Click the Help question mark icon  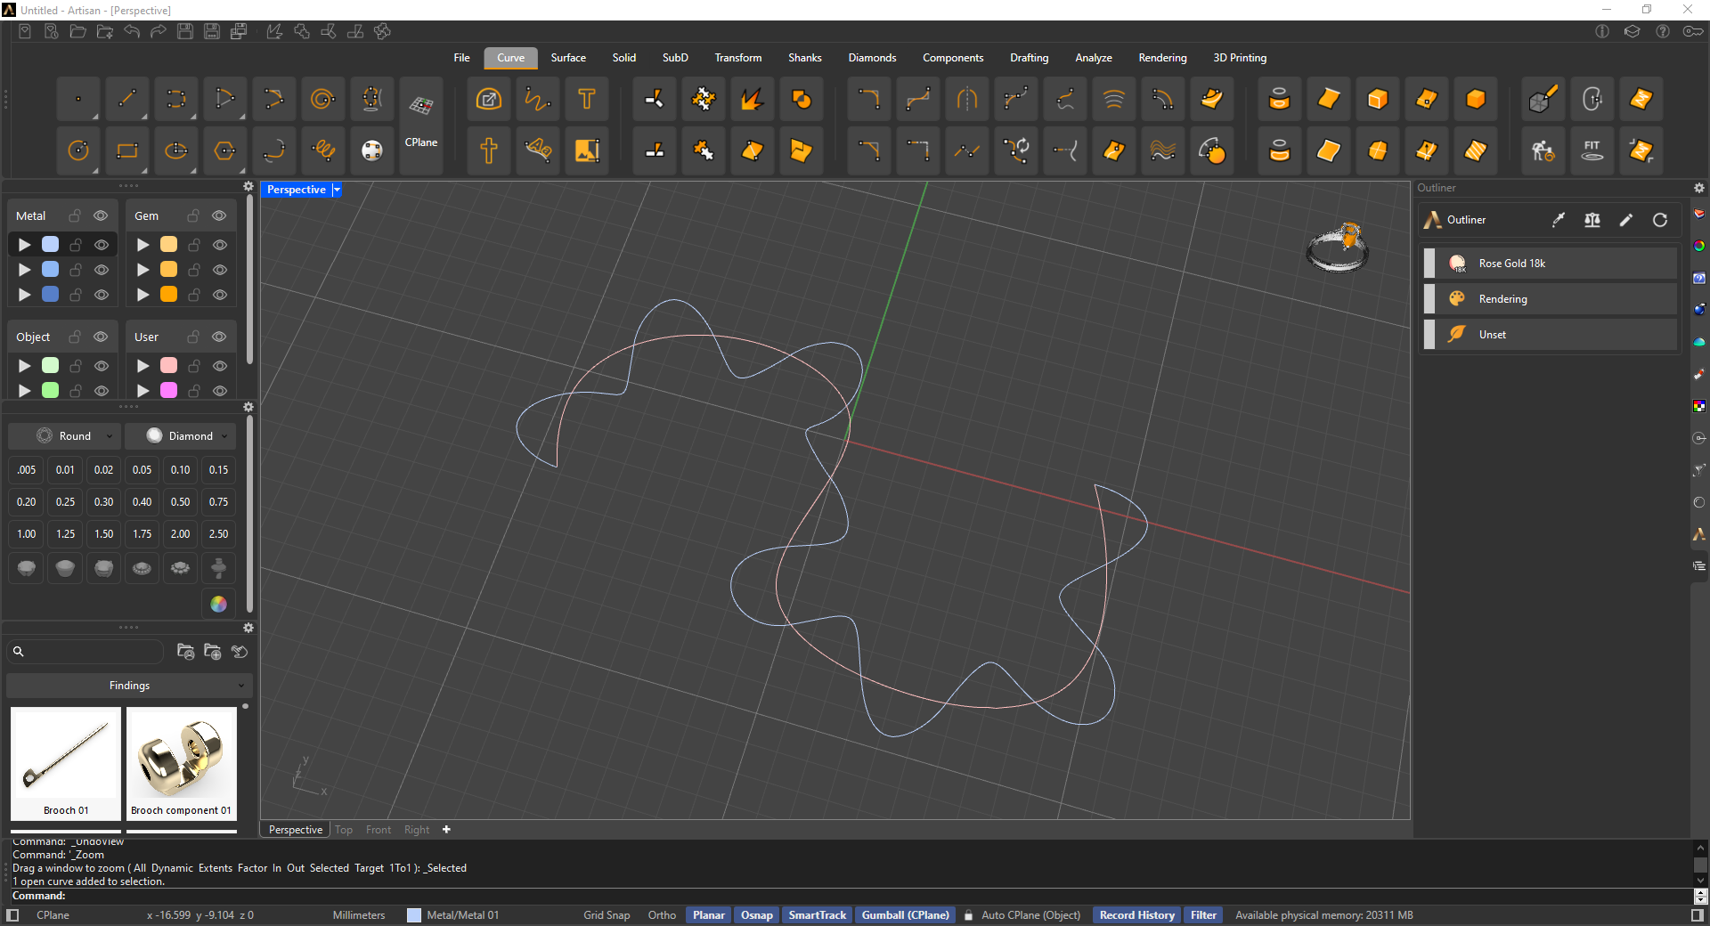point(1663,31)
